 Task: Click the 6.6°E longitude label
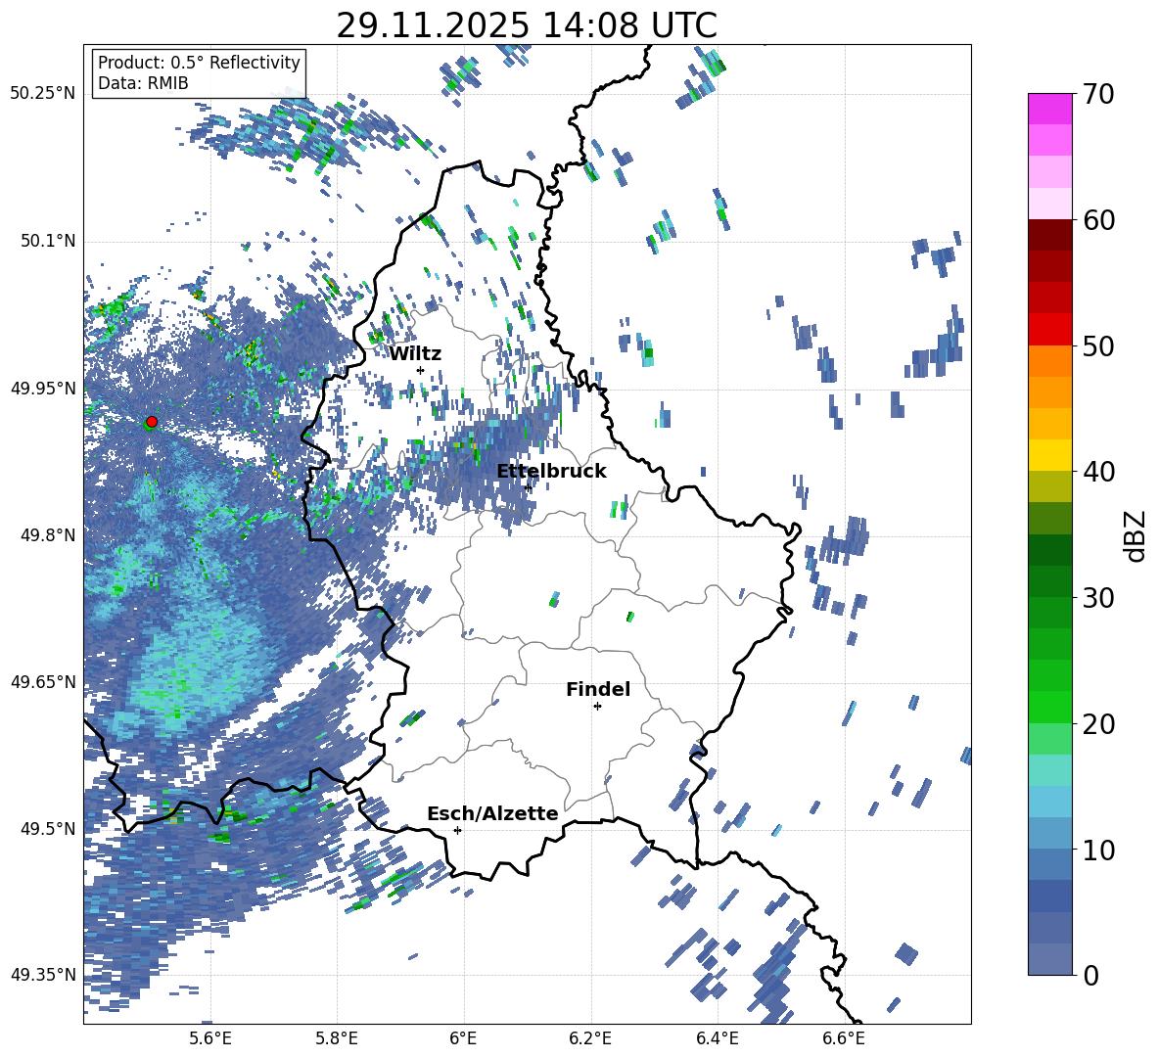coord(844,1038)
